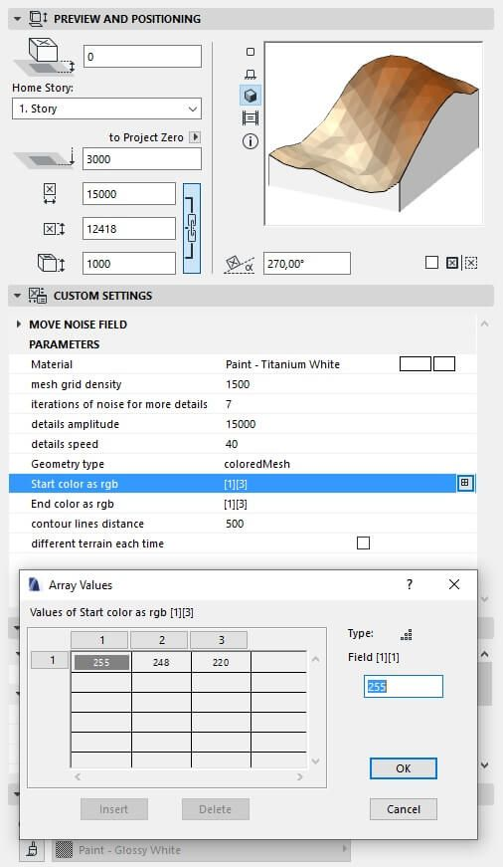Select the End color as rgb row
This screenshot has height=867, width=503.
243,504
